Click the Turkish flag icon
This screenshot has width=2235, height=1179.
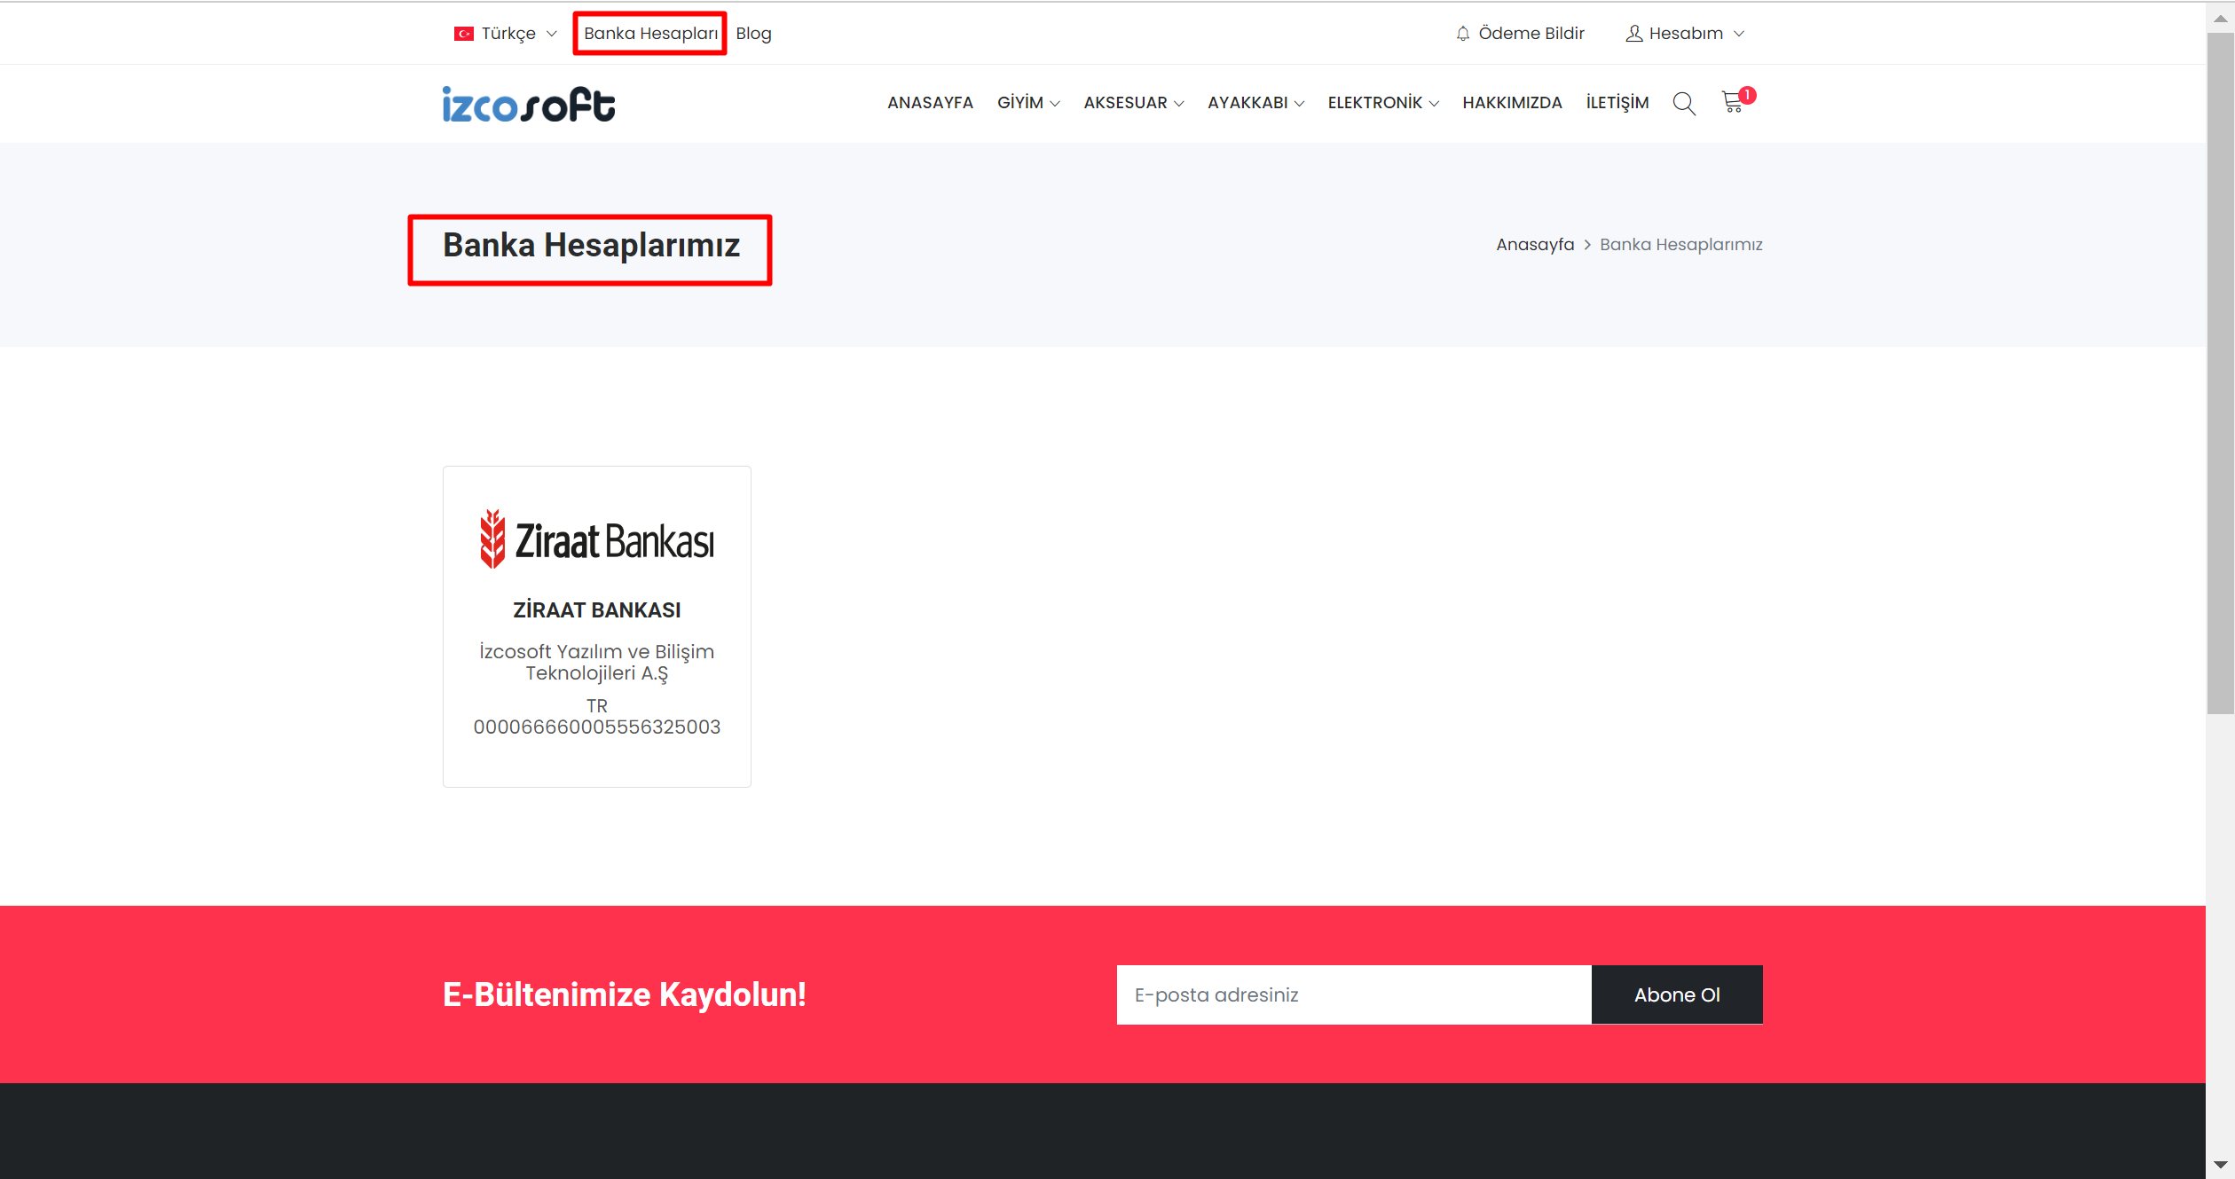463,34
